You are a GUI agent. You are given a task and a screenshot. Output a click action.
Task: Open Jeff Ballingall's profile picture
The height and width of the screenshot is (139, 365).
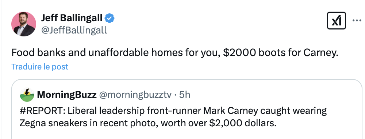click(x=24, y=24)
